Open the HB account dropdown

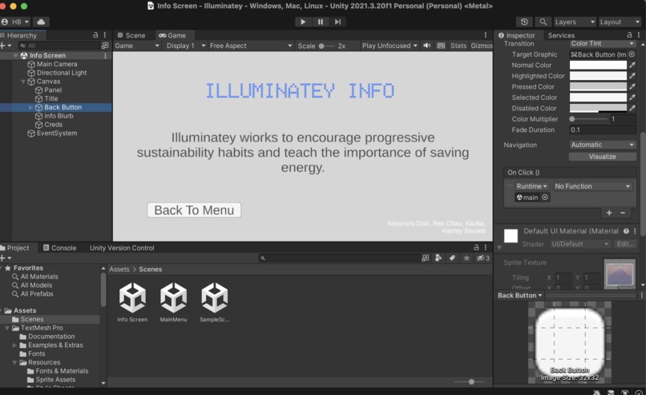(16, 22)
